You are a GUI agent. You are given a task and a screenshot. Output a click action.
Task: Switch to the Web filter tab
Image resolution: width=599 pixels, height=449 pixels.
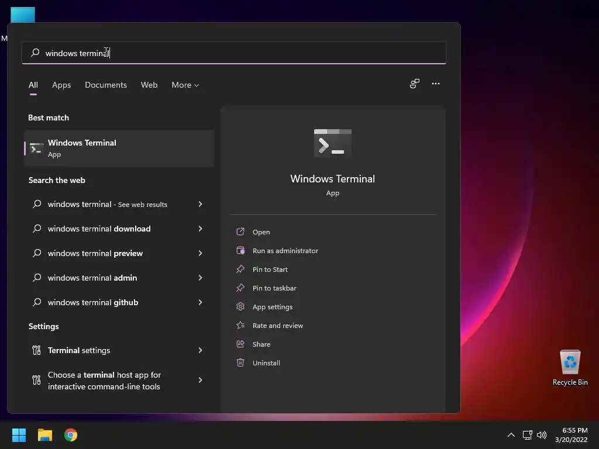(x=149, y=85)
